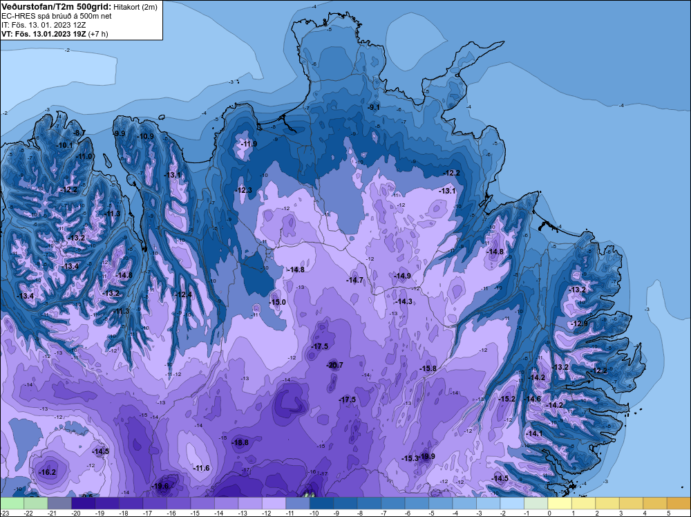Click the orange swatch right of the 5 label

679,503
